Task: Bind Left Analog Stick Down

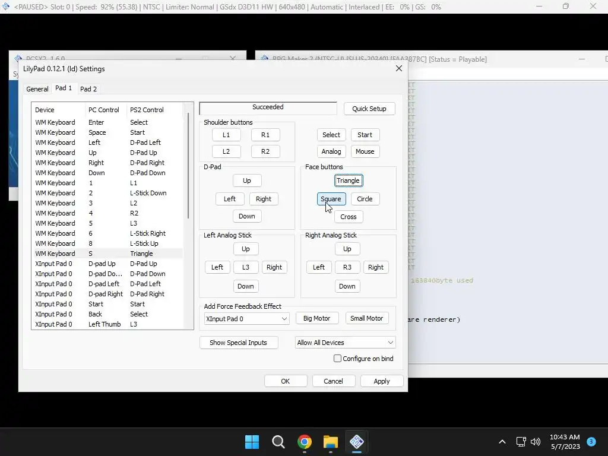Action: [x=246, y=286]
